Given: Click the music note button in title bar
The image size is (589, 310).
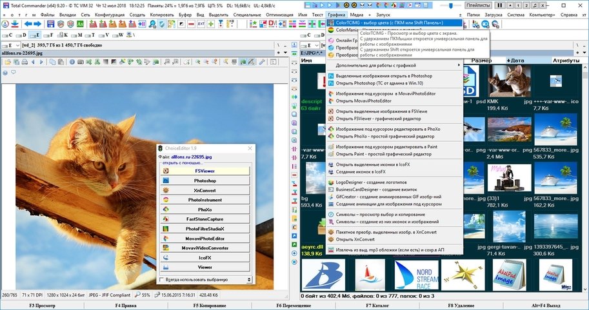Looking at the screenshot, I should [535, 5].
